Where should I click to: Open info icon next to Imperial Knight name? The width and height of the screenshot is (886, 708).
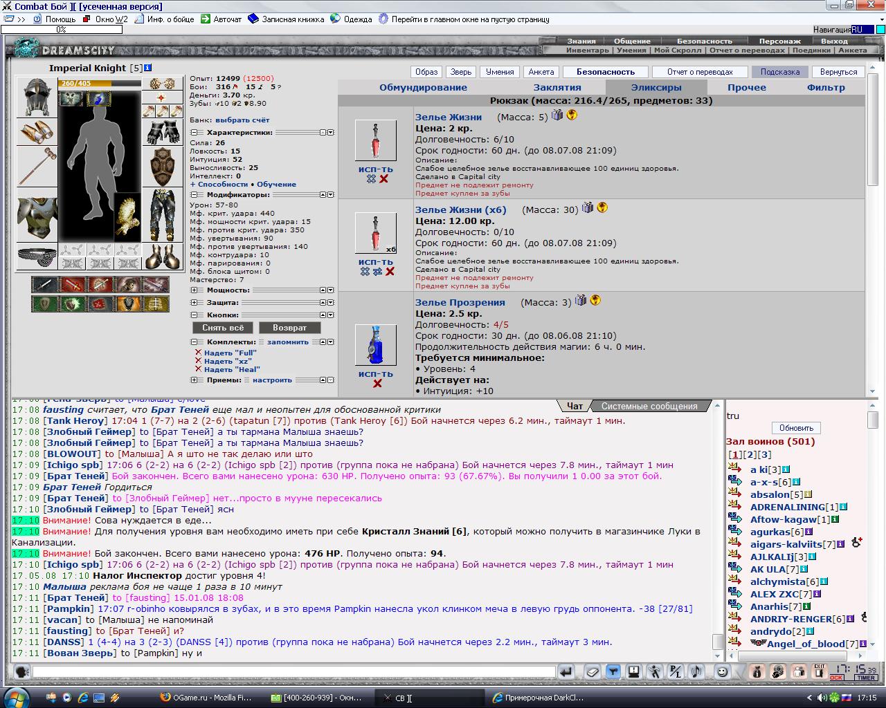tap(148, 68)
